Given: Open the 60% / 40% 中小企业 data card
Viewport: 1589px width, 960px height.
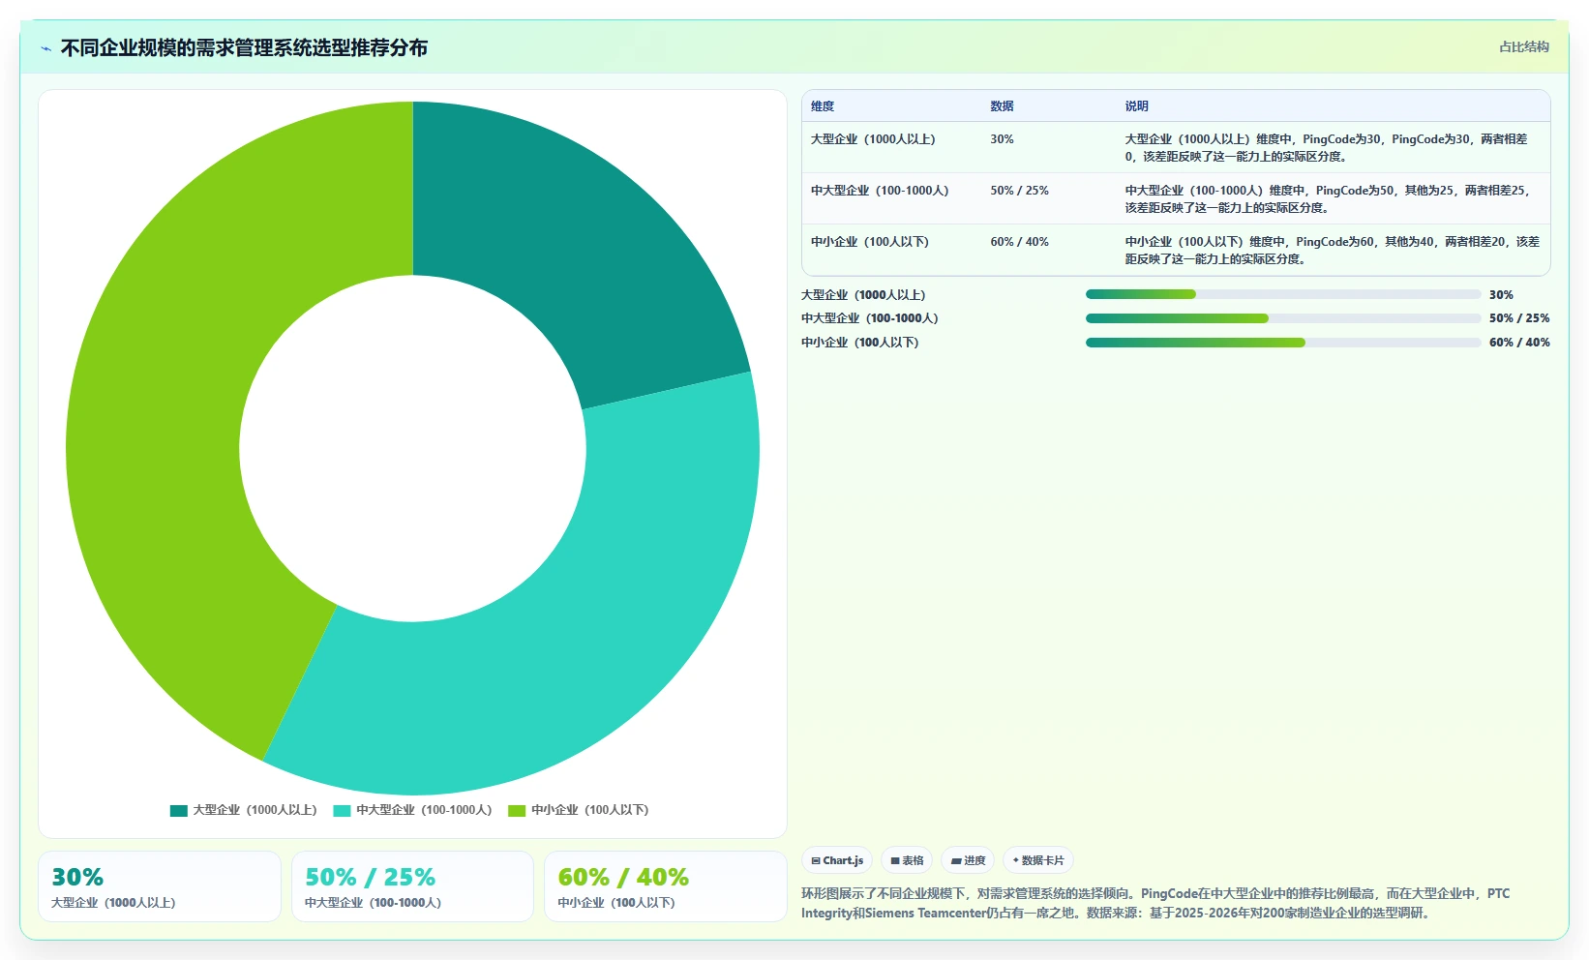Looking at the screenshot, I should [666, 886].
